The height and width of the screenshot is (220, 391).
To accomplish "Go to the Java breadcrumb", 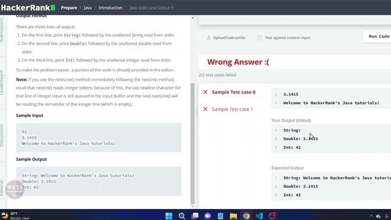I will pyautogui.click(x=87, y=8).
